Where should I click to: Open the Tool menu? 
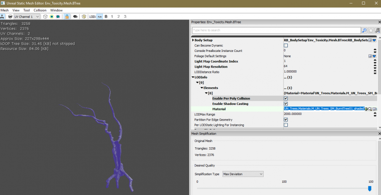click(x=27, y=10)
